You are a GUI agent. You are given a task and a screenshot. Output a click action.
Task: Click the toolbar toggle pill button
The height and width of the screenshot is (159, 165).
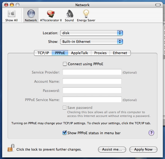click(x=158, y=5)
